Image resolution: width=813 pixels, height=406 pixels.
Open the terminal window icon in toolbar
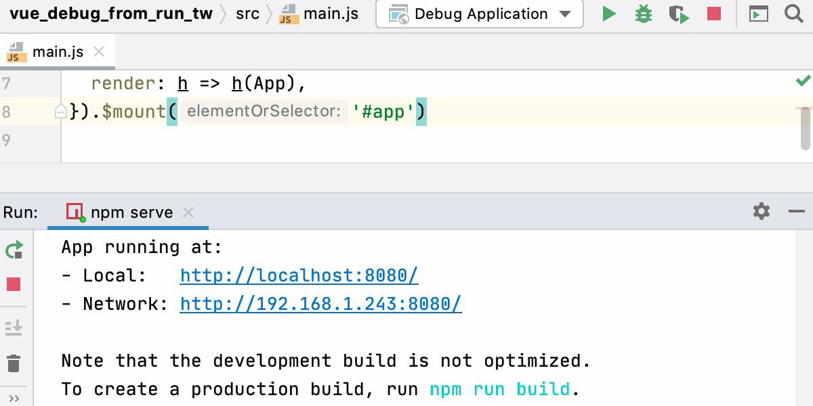tap(759, 14)
